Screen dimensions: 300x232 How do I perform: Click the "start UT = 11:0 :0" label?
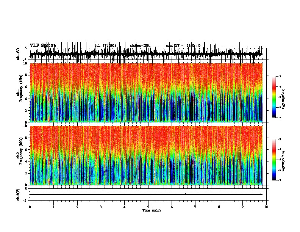pyautogui.click(x=183, y=45)
